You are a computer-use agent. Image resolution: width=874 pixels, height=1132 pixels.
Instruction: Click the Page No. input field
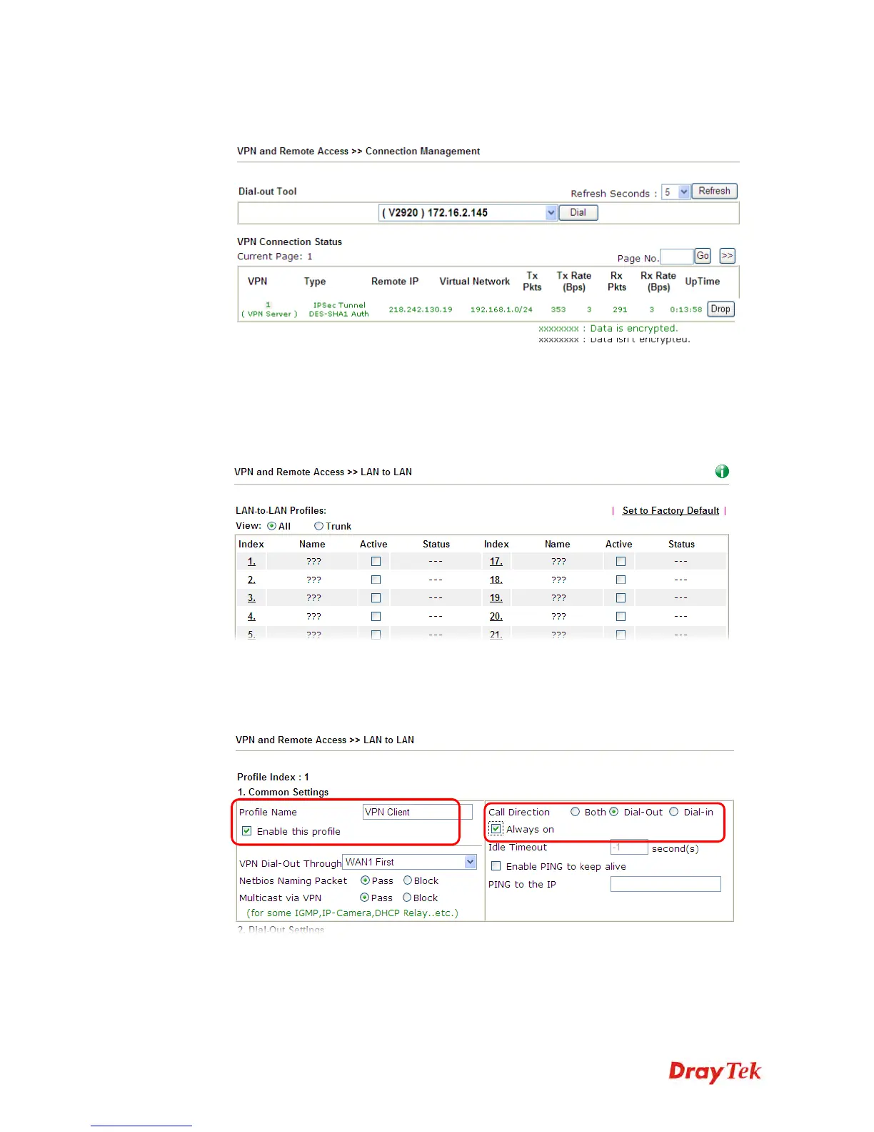[x=676, y=257]
